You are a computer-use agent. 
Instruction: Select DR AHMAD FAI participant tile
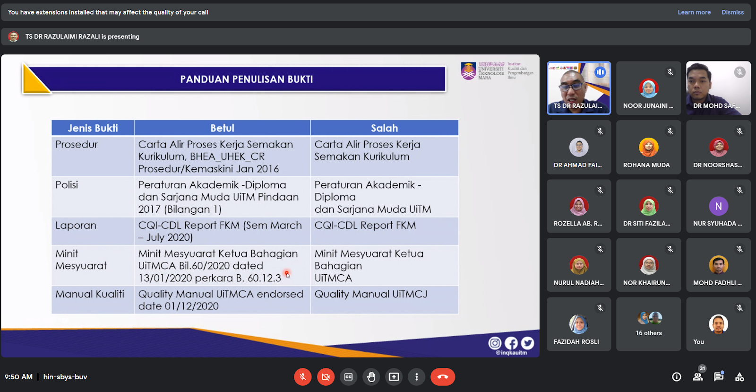(x=579, y=147)
